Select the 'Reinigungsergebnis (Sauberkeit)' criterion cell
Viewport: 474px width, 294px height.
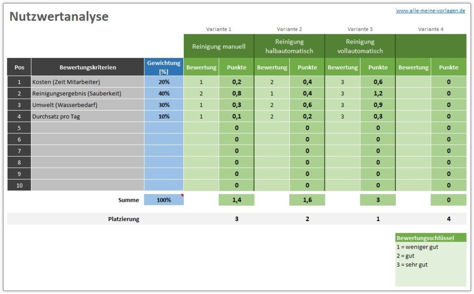(87, 94)
